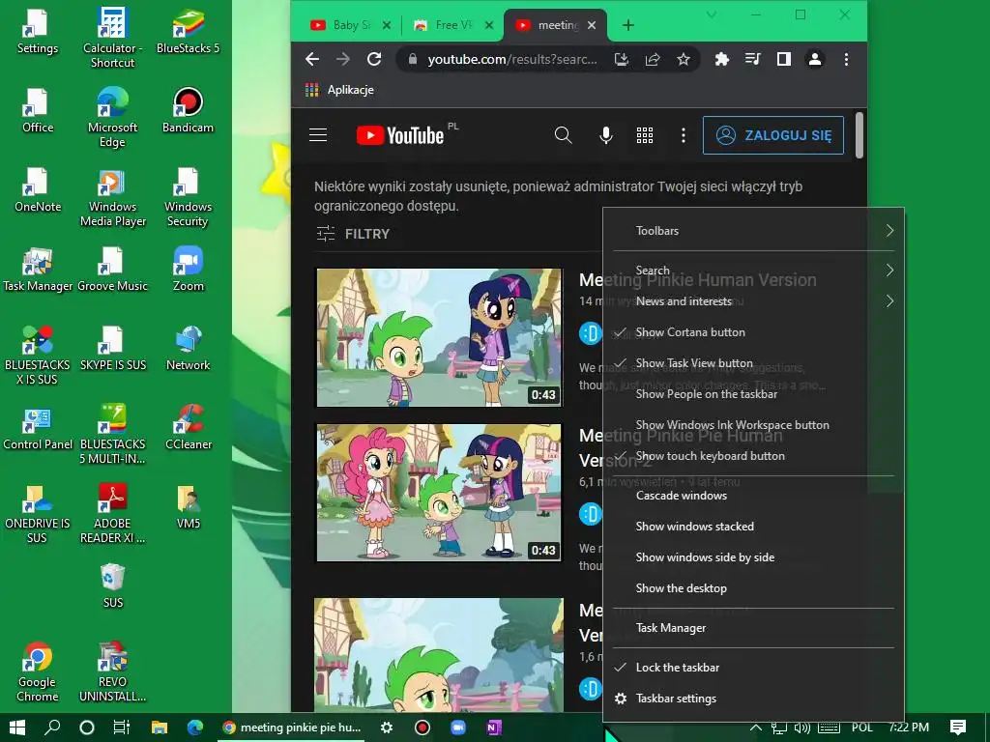Enable Show Windows Ink Workspace button

(x=754, y=425)
